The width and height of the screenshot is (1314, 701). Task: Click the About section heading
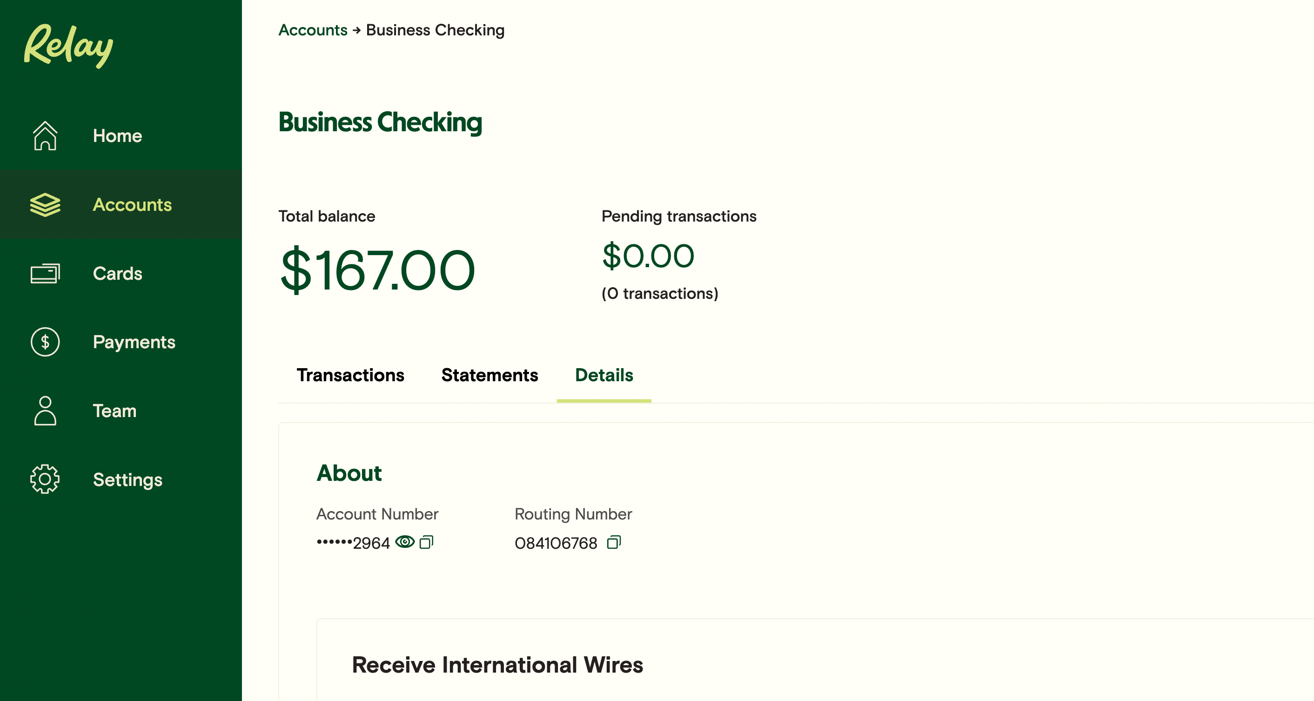349,473
